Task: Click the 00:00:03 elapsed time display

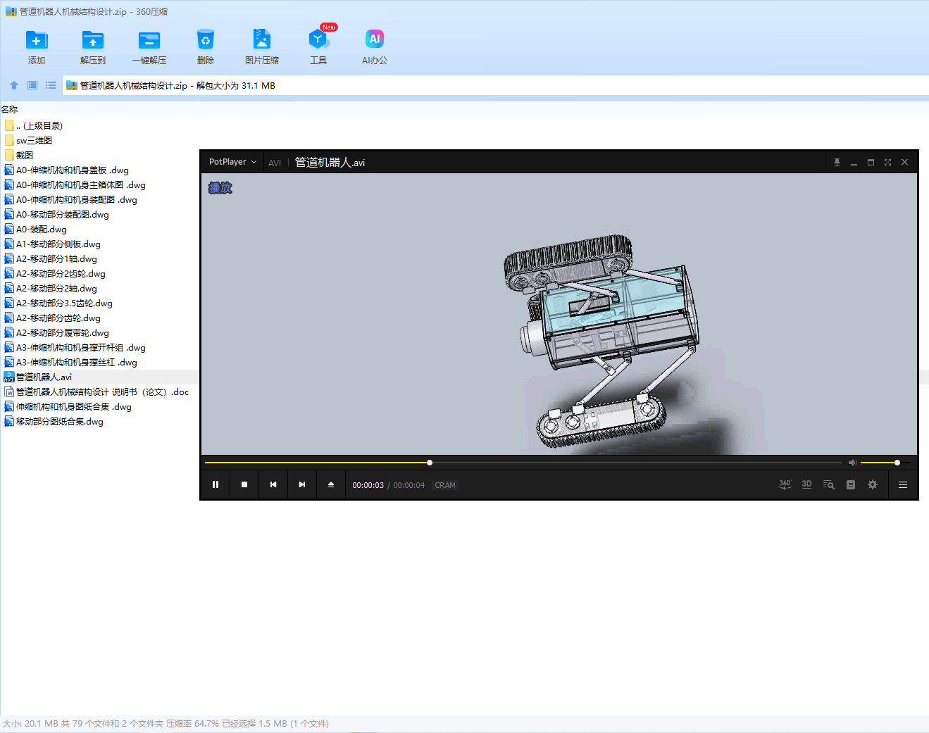Action: [x=368, y=485]
